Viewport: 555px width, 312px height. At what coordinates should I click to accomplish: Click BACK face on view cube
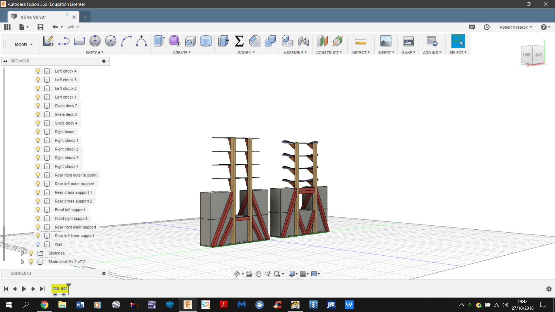tap(539, 55)
